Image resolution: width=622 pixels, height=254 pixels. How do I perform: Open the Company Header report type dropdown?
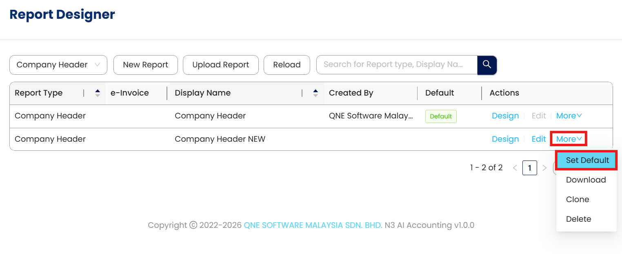(58, 65)
